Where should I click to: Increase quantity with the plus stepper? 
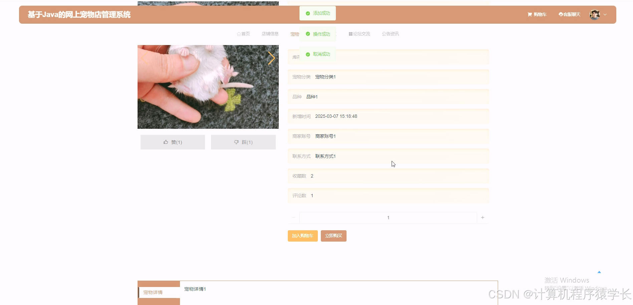[482, 217]
